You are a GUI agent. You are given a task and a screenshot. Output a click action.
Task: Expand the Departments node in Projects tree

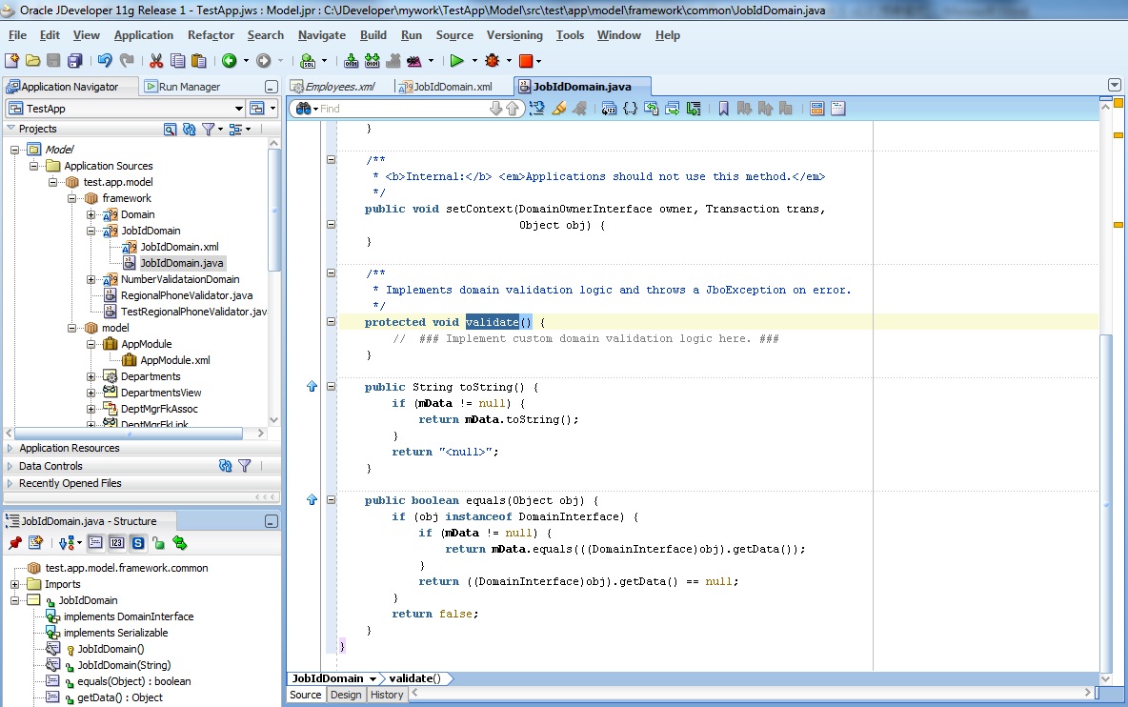(91, 376)
